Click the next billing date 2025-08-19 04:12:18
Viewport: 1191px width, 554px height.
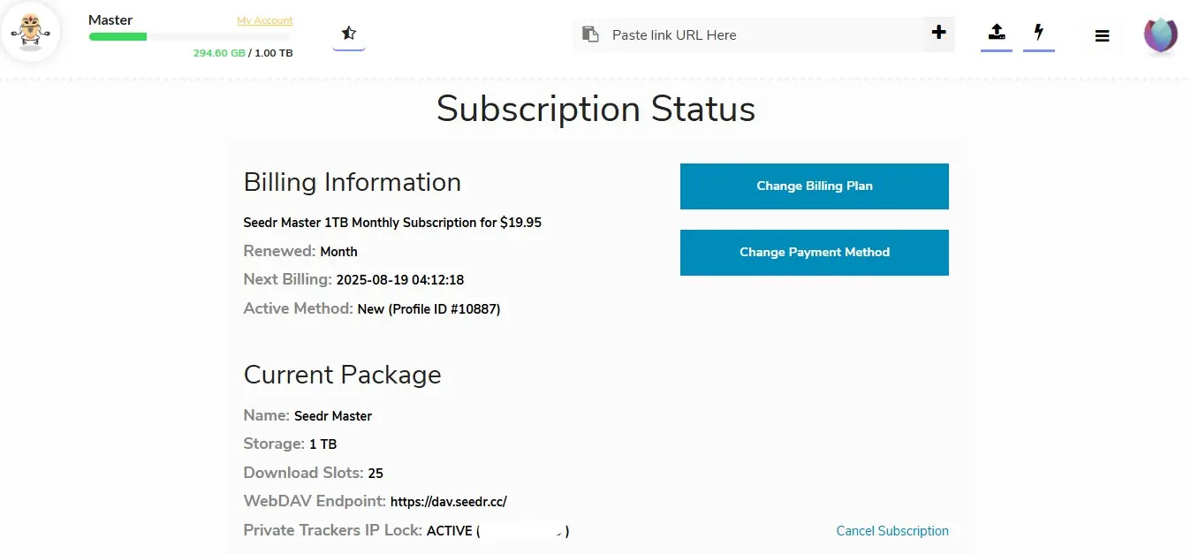(400, 280)
